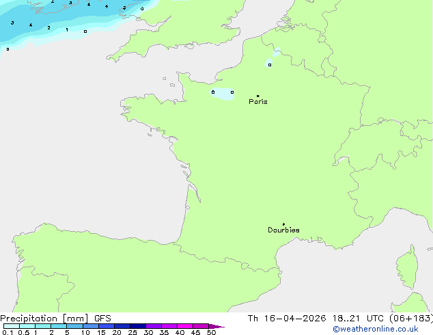Image resolution: width=433 pixels, height=335 pixels.
Task: Pick the dark blue swatch between 20 and 25
Action: (122, 326)
